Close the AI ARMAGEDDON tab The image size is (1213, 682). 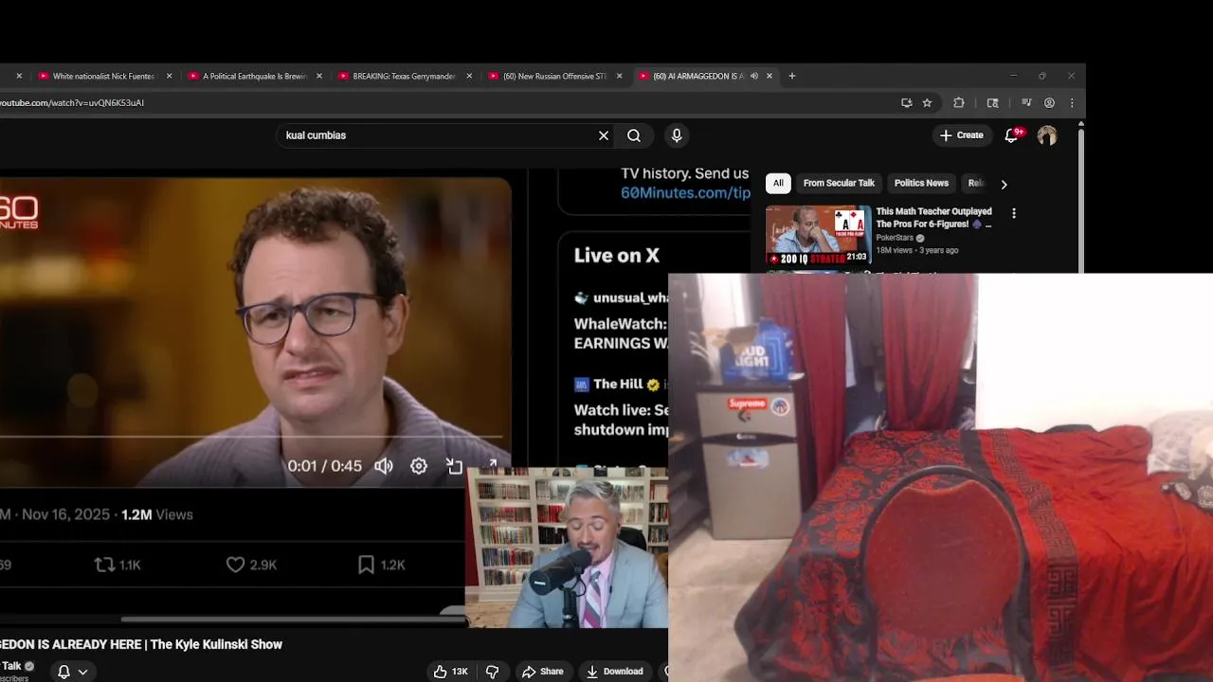769,76
